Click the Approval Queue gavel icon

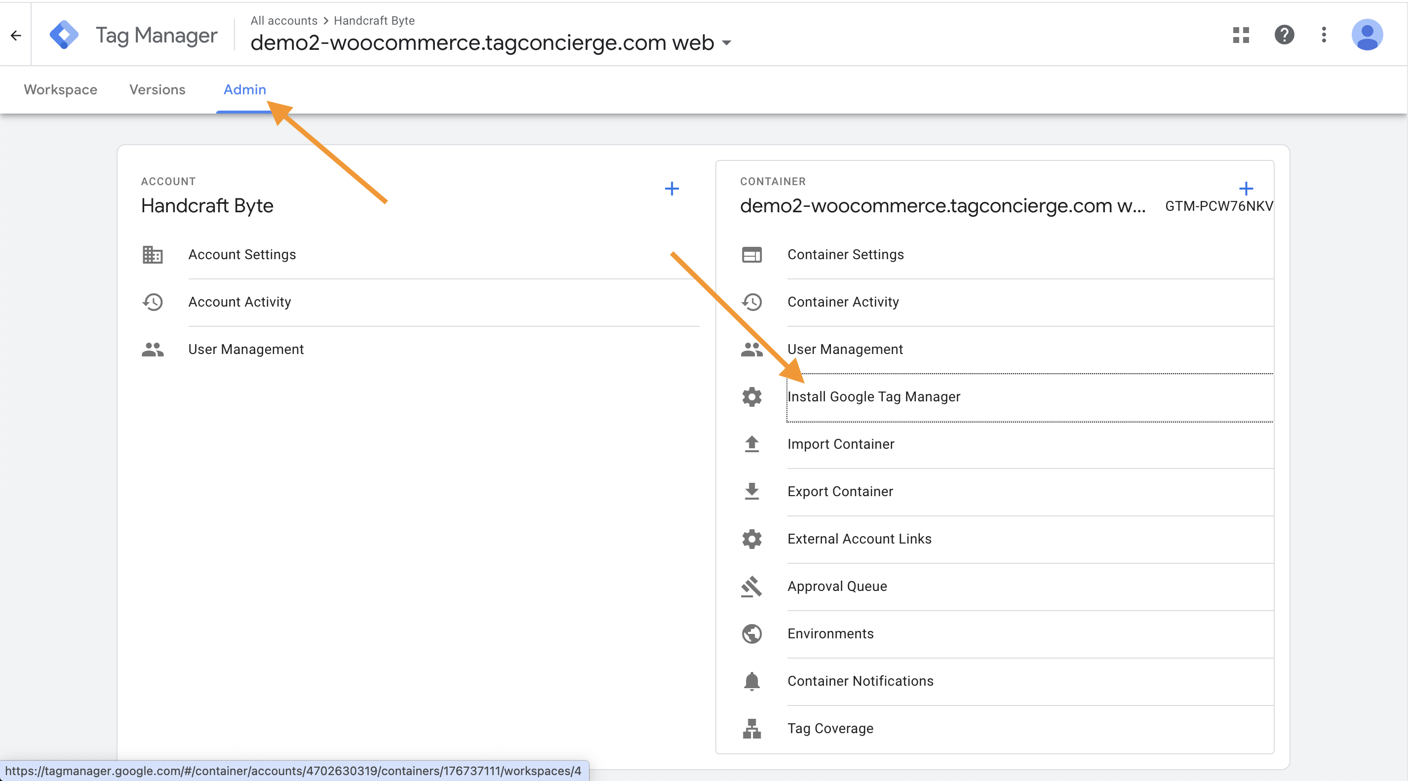pos(751,586)
